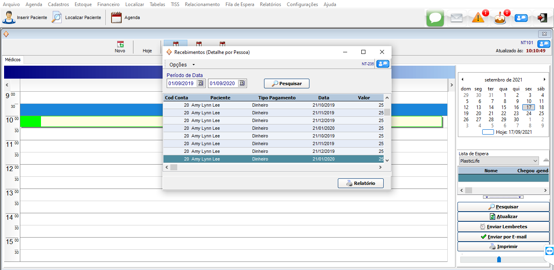
Task: Open the envelope mail icon
Action: 457,18
